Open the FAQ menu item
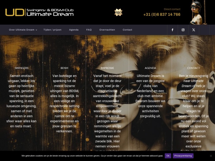 tap(89, 30)
